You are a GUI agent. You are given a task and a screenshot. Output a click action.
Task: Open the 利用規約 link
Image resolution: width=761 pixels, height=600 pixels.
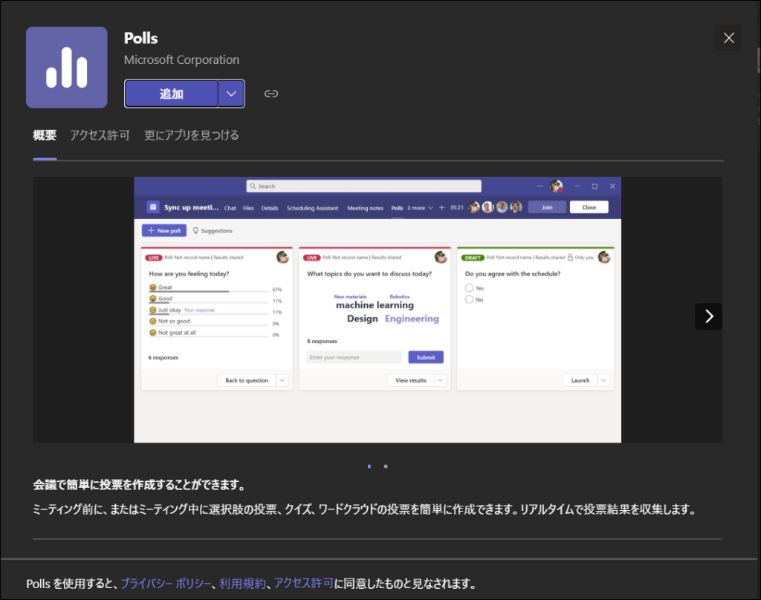click(x=242, y=583)
